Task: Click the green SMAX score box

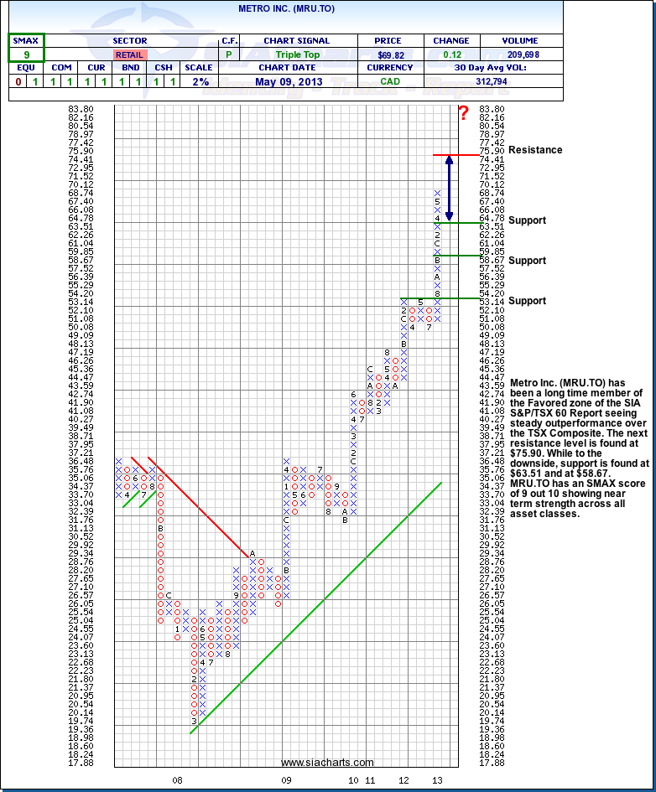Action: coord(27,54)
